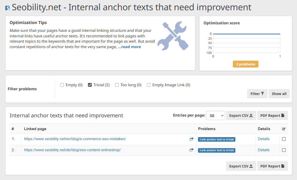The height and width of the screenshot is (180, 297).
Task: Open the Entries per page dropdown
Action: [216, 116]
